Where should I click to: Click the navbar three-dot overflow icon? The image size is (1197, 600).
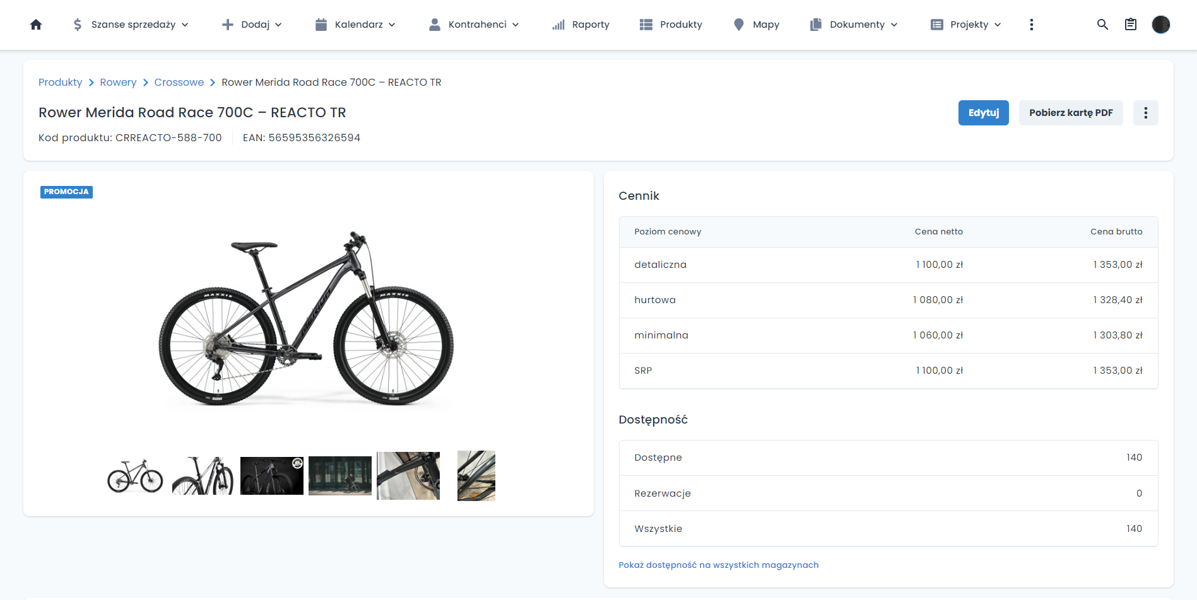tap(1031, 25)
